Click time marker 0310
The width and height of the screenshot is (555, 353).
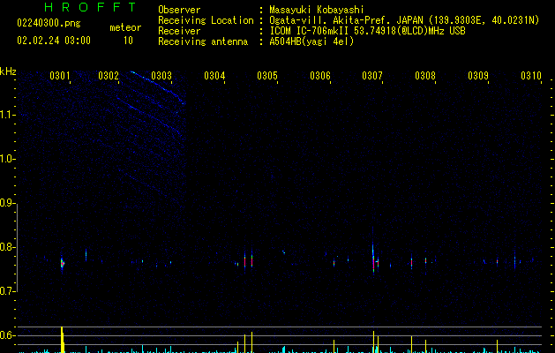click(531, 76)
